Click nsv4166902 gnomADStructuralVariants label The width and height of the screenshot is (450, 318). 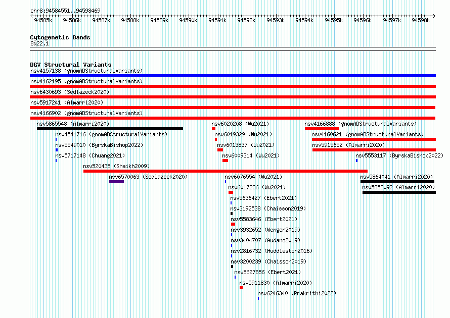86,113
